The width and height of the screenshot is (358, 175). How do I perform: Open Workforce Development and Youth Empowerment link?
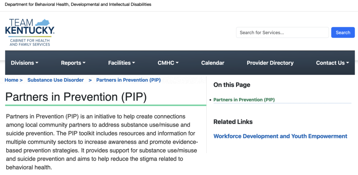tap(280, 136)
